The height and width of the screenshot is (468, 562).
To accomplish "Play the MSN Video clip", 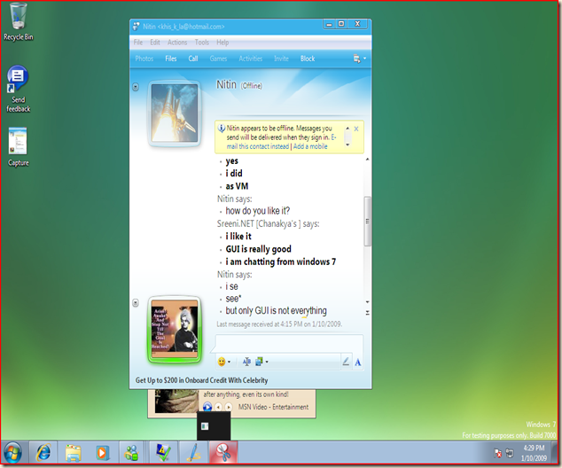I will pos(207,407).
